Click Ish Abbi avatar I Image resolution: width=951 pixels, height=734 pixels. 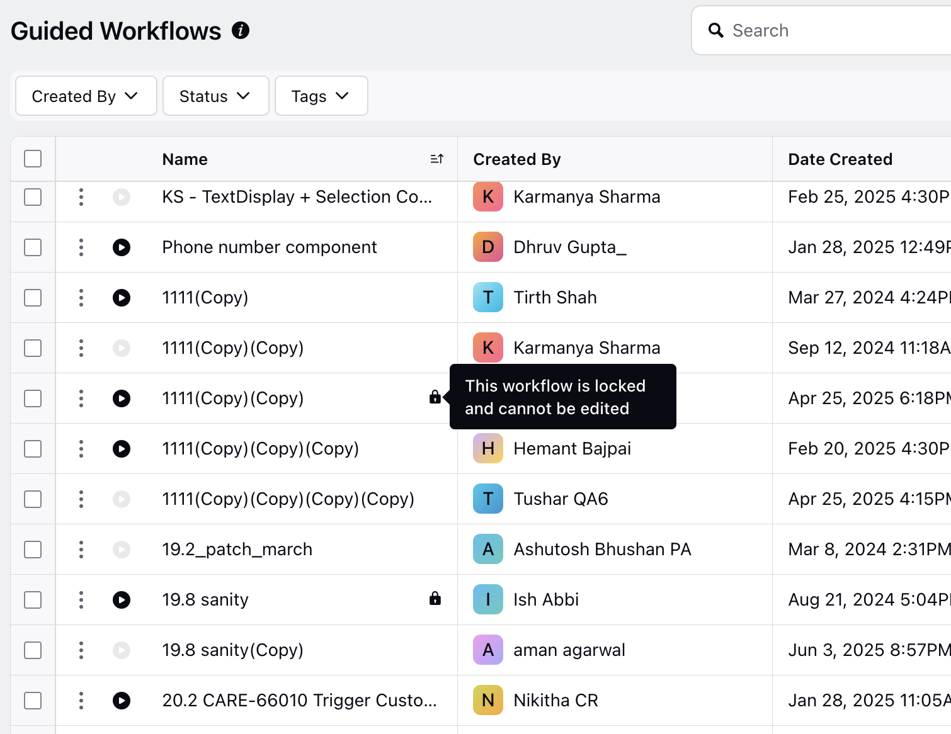[488, 599]
